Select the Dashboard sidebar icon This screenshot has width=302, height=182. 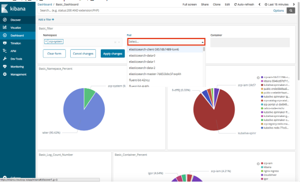(5, 36)
